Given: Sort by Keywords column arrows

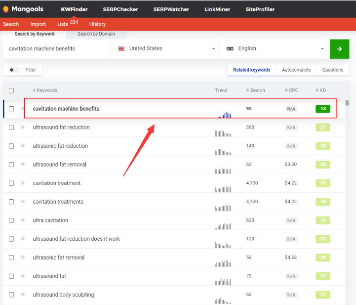Looking at the screenshot, I should (x=34, y=90).
